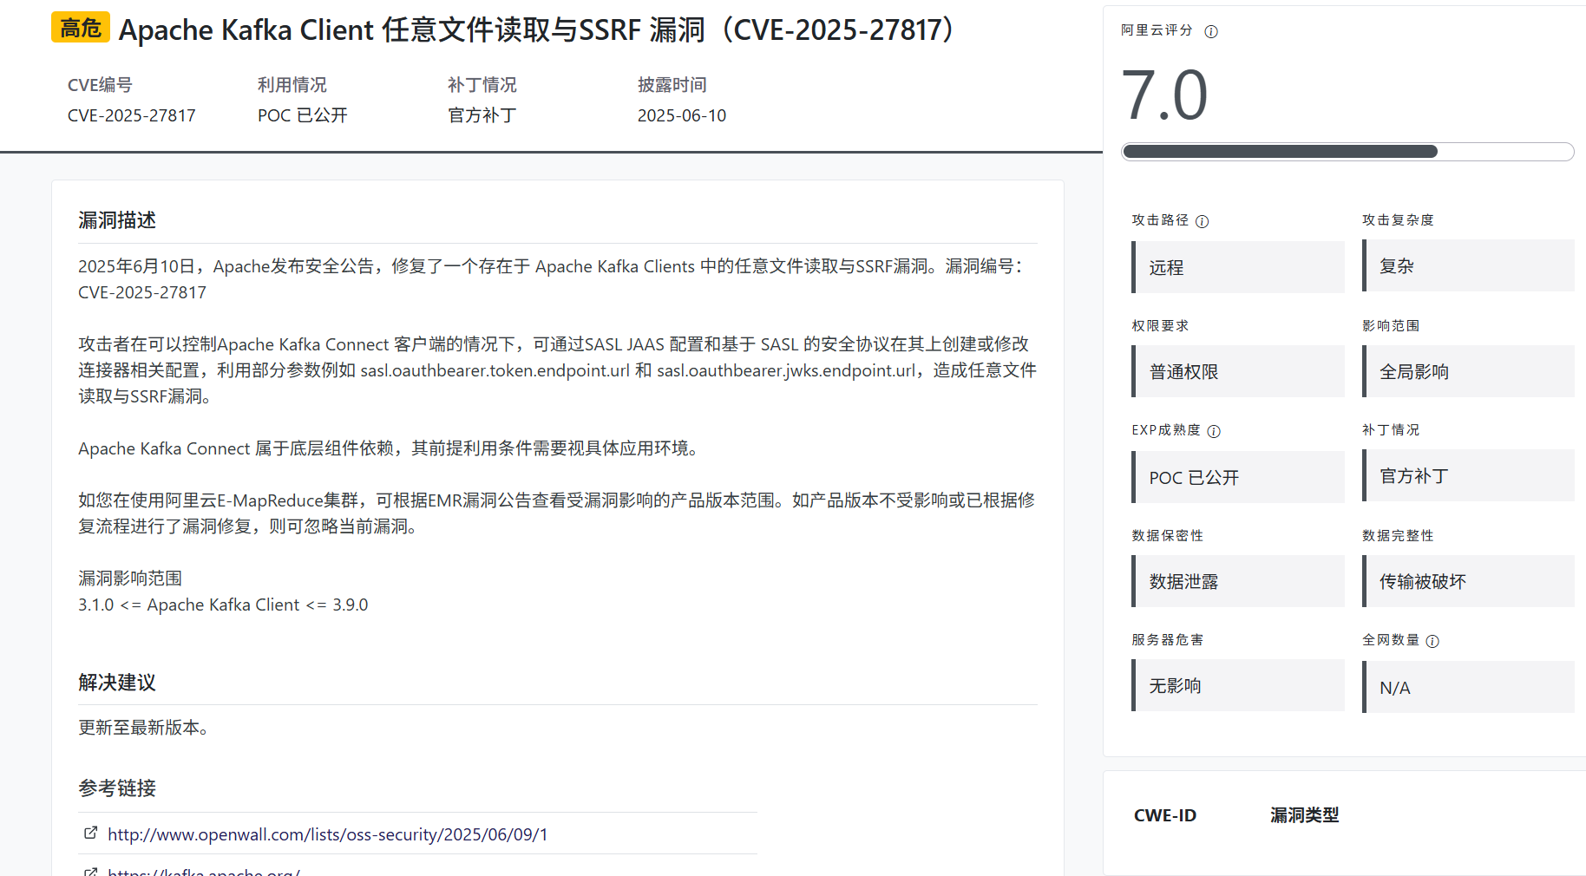Click the 无影响 server impact box
Viewport: 1586px width, 876px height.
click(1238, 685)
